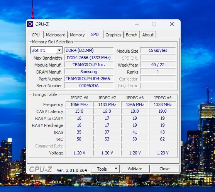Click the CAS# Latency 15.0 cell
The width and height of the screenshot is (215, 192).
tap(79, 111)
